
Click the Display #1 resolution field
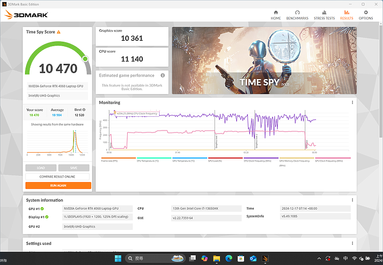point(97,217)
